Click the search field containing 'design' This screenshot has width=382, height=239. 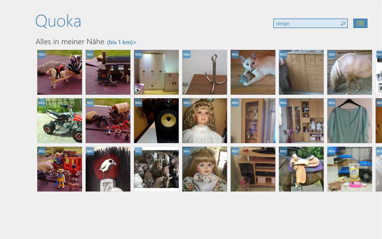(x=310, y=24)
